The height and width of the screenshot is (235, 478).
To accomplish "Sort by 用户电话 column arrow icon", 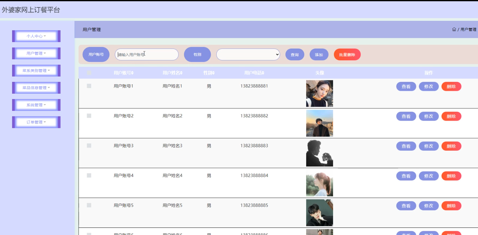I will [x=263, y=73].
